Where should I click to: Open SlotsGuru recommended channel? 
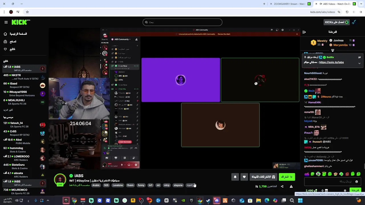(24, 167)
